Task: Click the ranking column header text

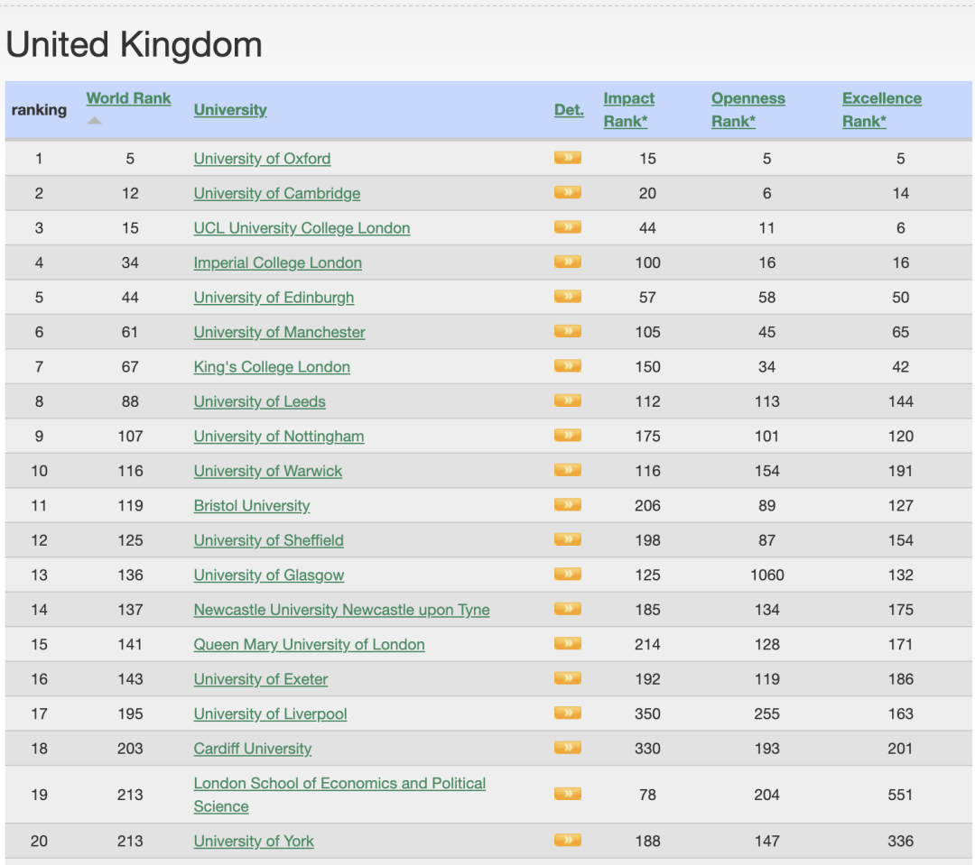Action: (x=39, y=110)
